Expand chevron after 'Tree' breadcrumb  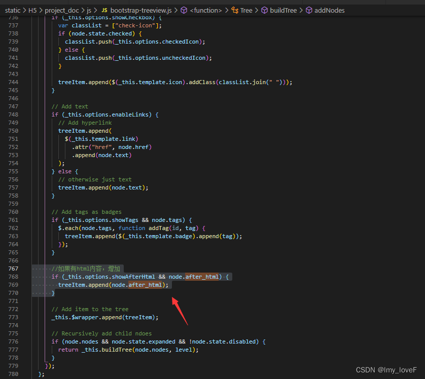click(x=257, y=11)
